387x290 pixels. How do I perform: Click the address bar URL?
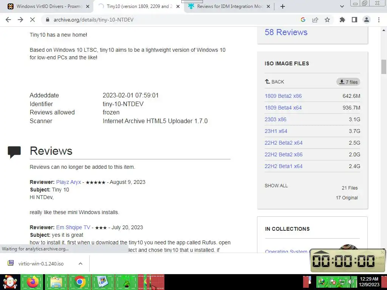(x=94, y=20)
